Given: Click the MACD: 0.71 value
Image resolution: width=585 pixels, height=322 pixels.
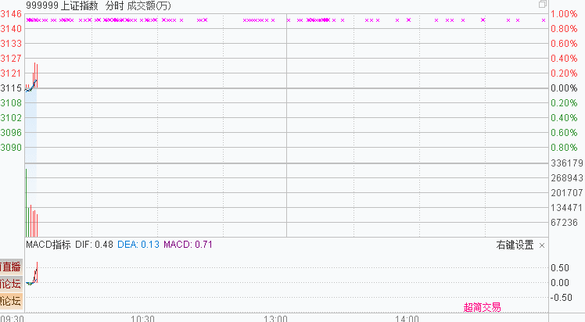Looking at the screenshot, I should 188,245.
